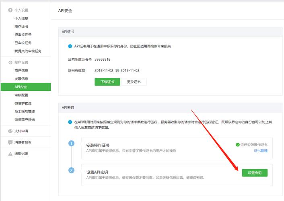Click the 账户设置 section header
Viewport: 284px width, 201px height.
coord(21,62)
